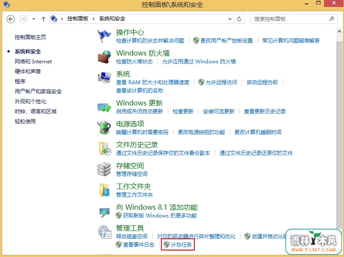Click the Control Panel icon in title bar
Image resolution: width=344 pixels, height=257 pixels.
tap(7, 4)
